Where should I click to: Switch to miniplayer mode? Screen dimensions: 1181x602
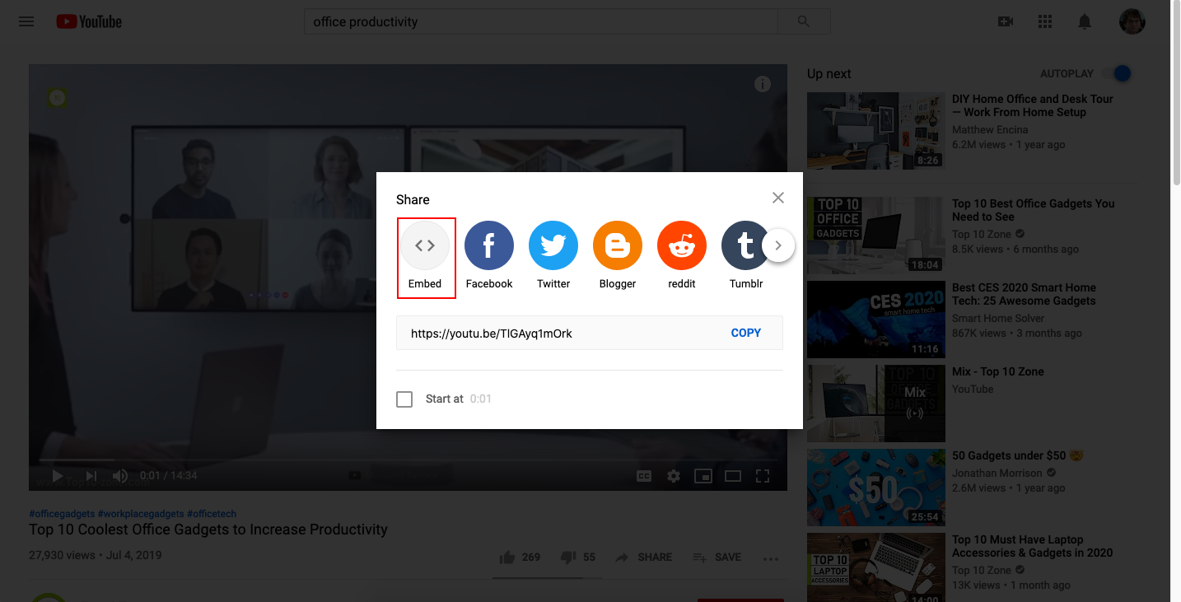(x=703, y=475)
